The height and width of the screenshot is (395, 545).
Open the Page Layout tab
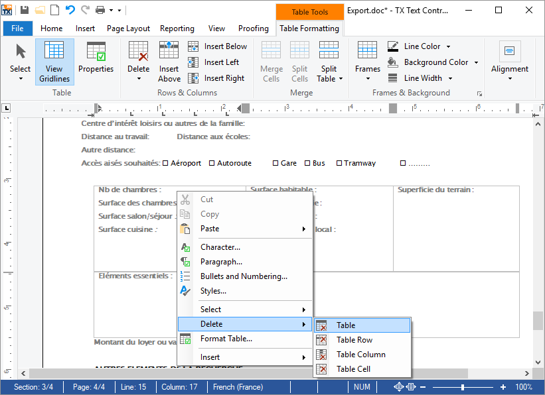tap(128, 28)
